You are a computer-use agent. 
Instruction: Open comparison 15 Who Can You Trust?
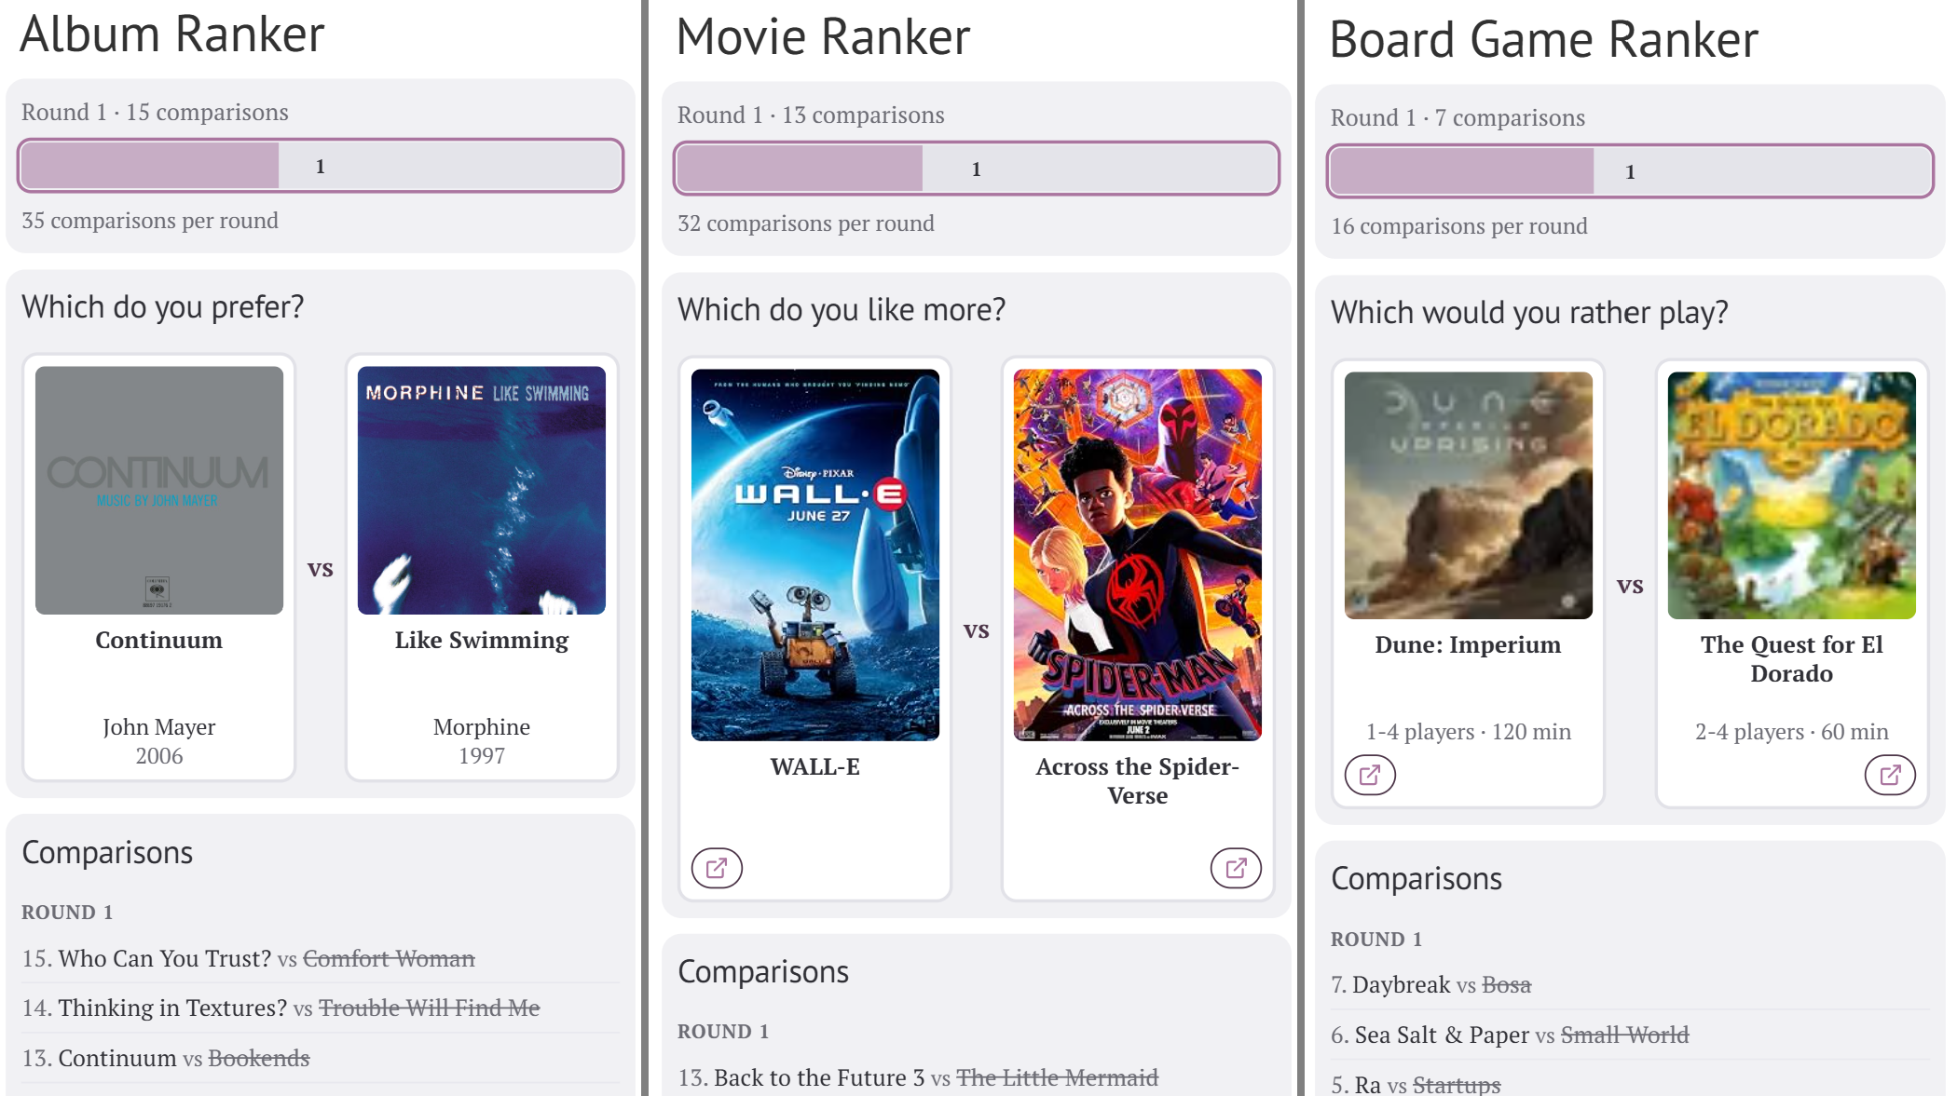pos(321,958)
